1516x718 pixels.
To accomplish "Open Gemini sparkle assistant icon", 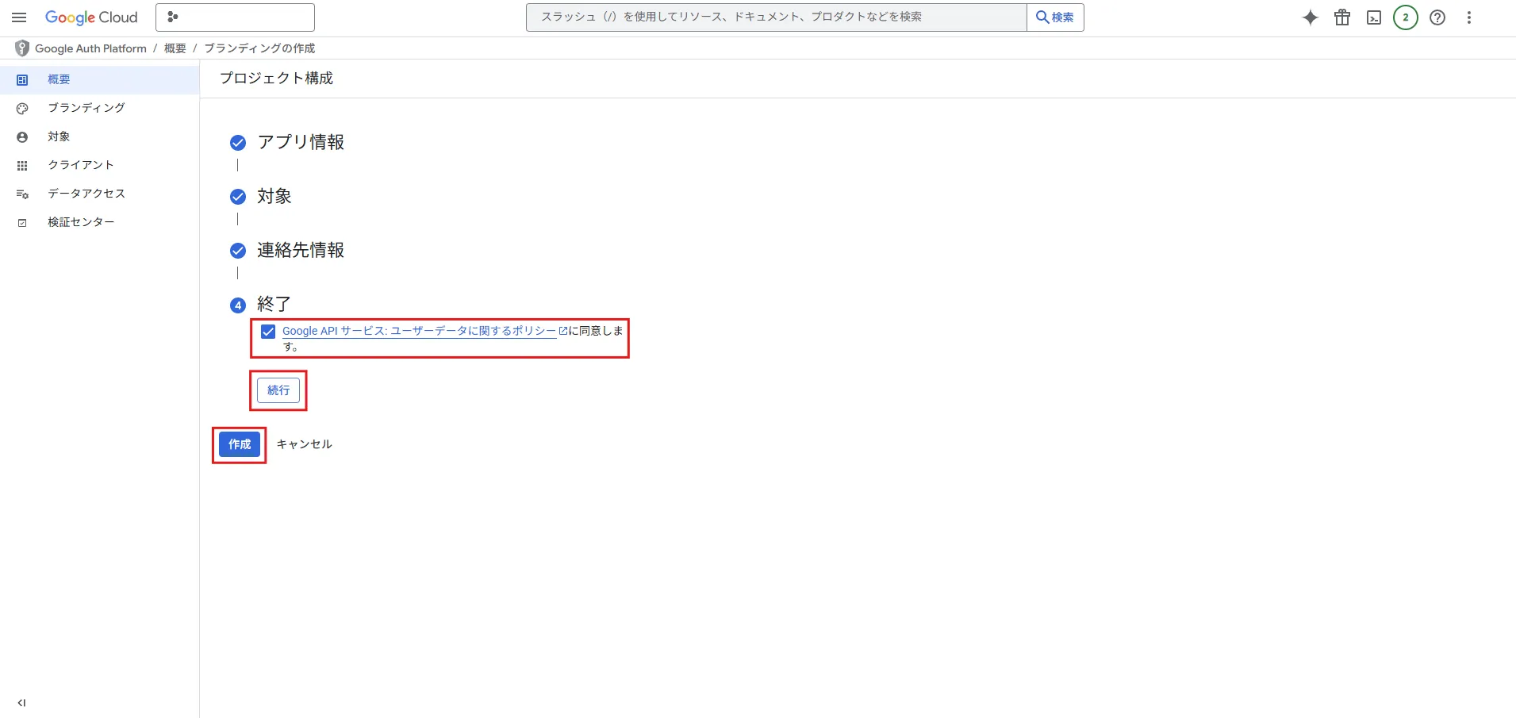I will (1311, 17).
